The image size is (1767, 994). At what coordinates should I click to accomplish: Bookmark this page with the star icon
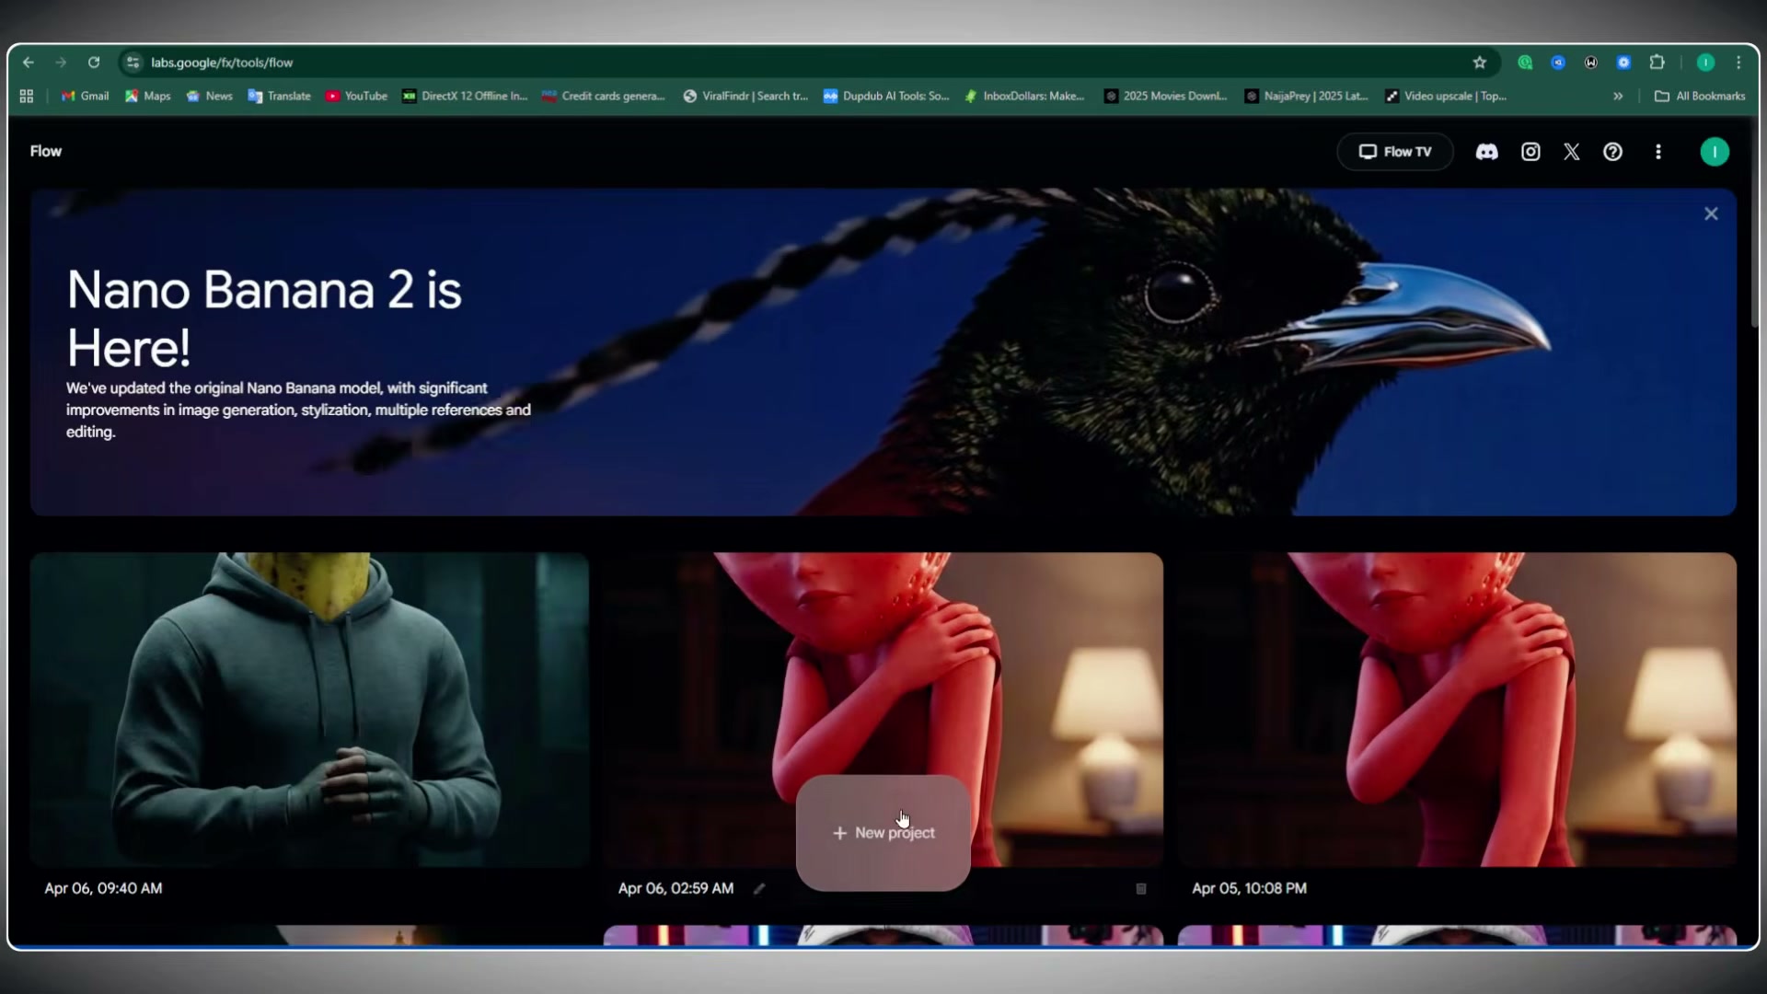[1480, 63]
